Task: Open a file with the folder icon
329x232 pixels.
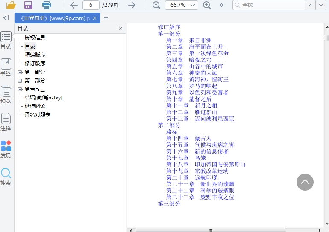Action: 11,5
